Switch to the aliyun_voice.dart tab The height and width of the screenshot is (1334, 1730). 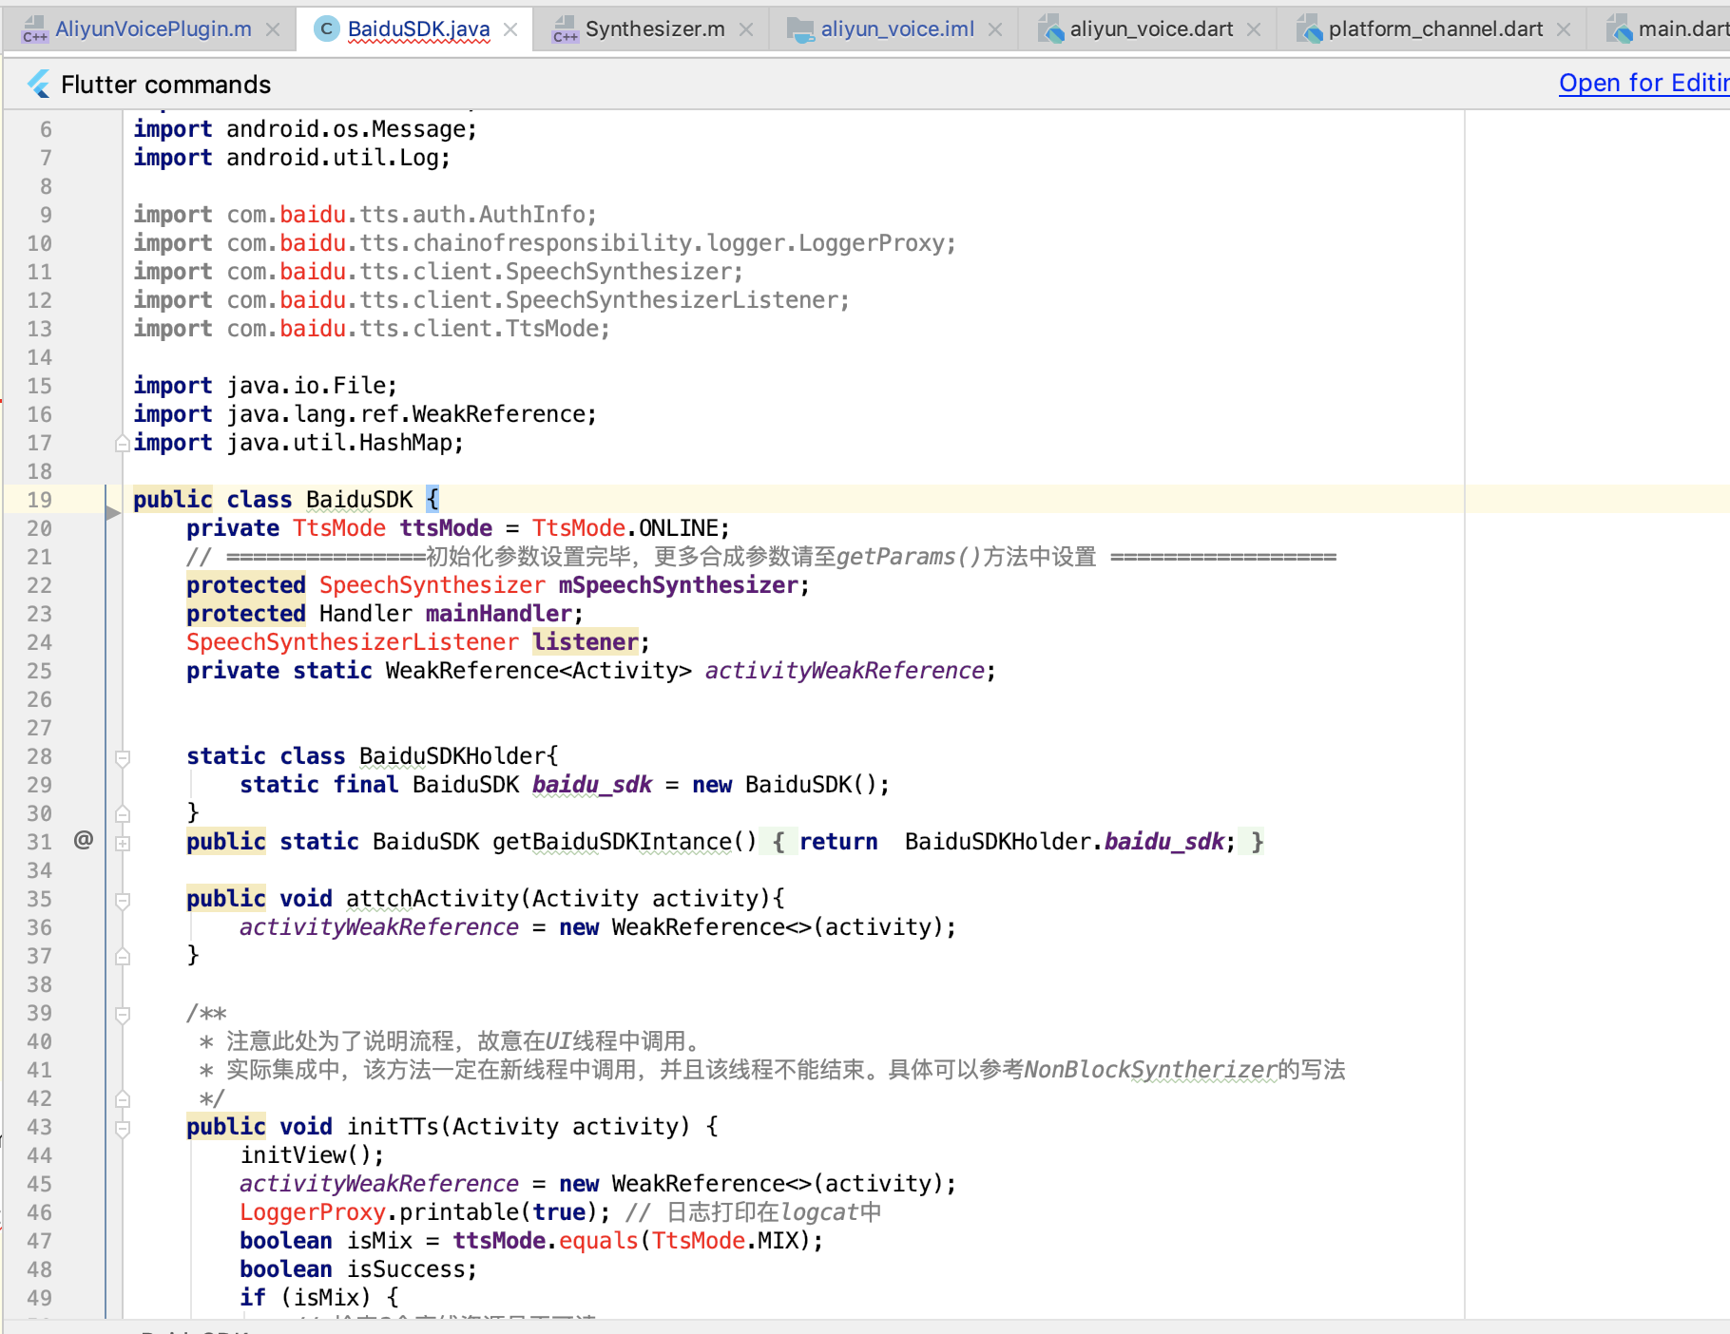(1151, 29)
